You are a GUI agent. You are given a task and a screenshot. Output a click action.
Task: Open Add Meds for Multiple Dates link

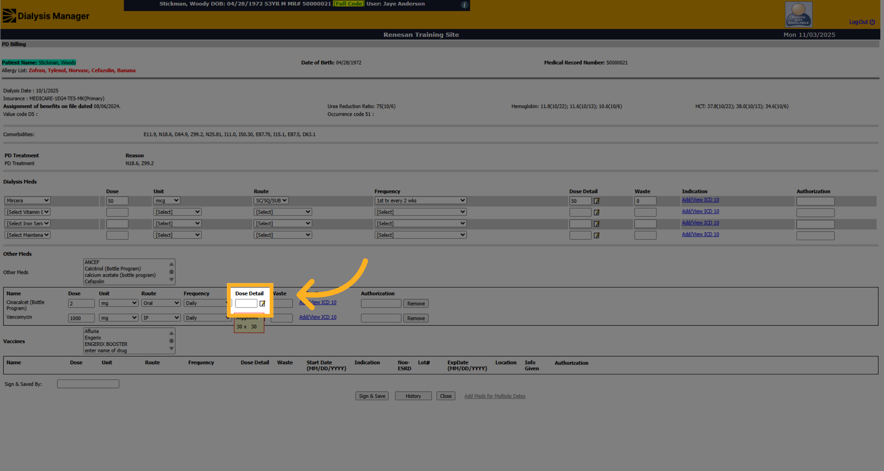[495, 396]
